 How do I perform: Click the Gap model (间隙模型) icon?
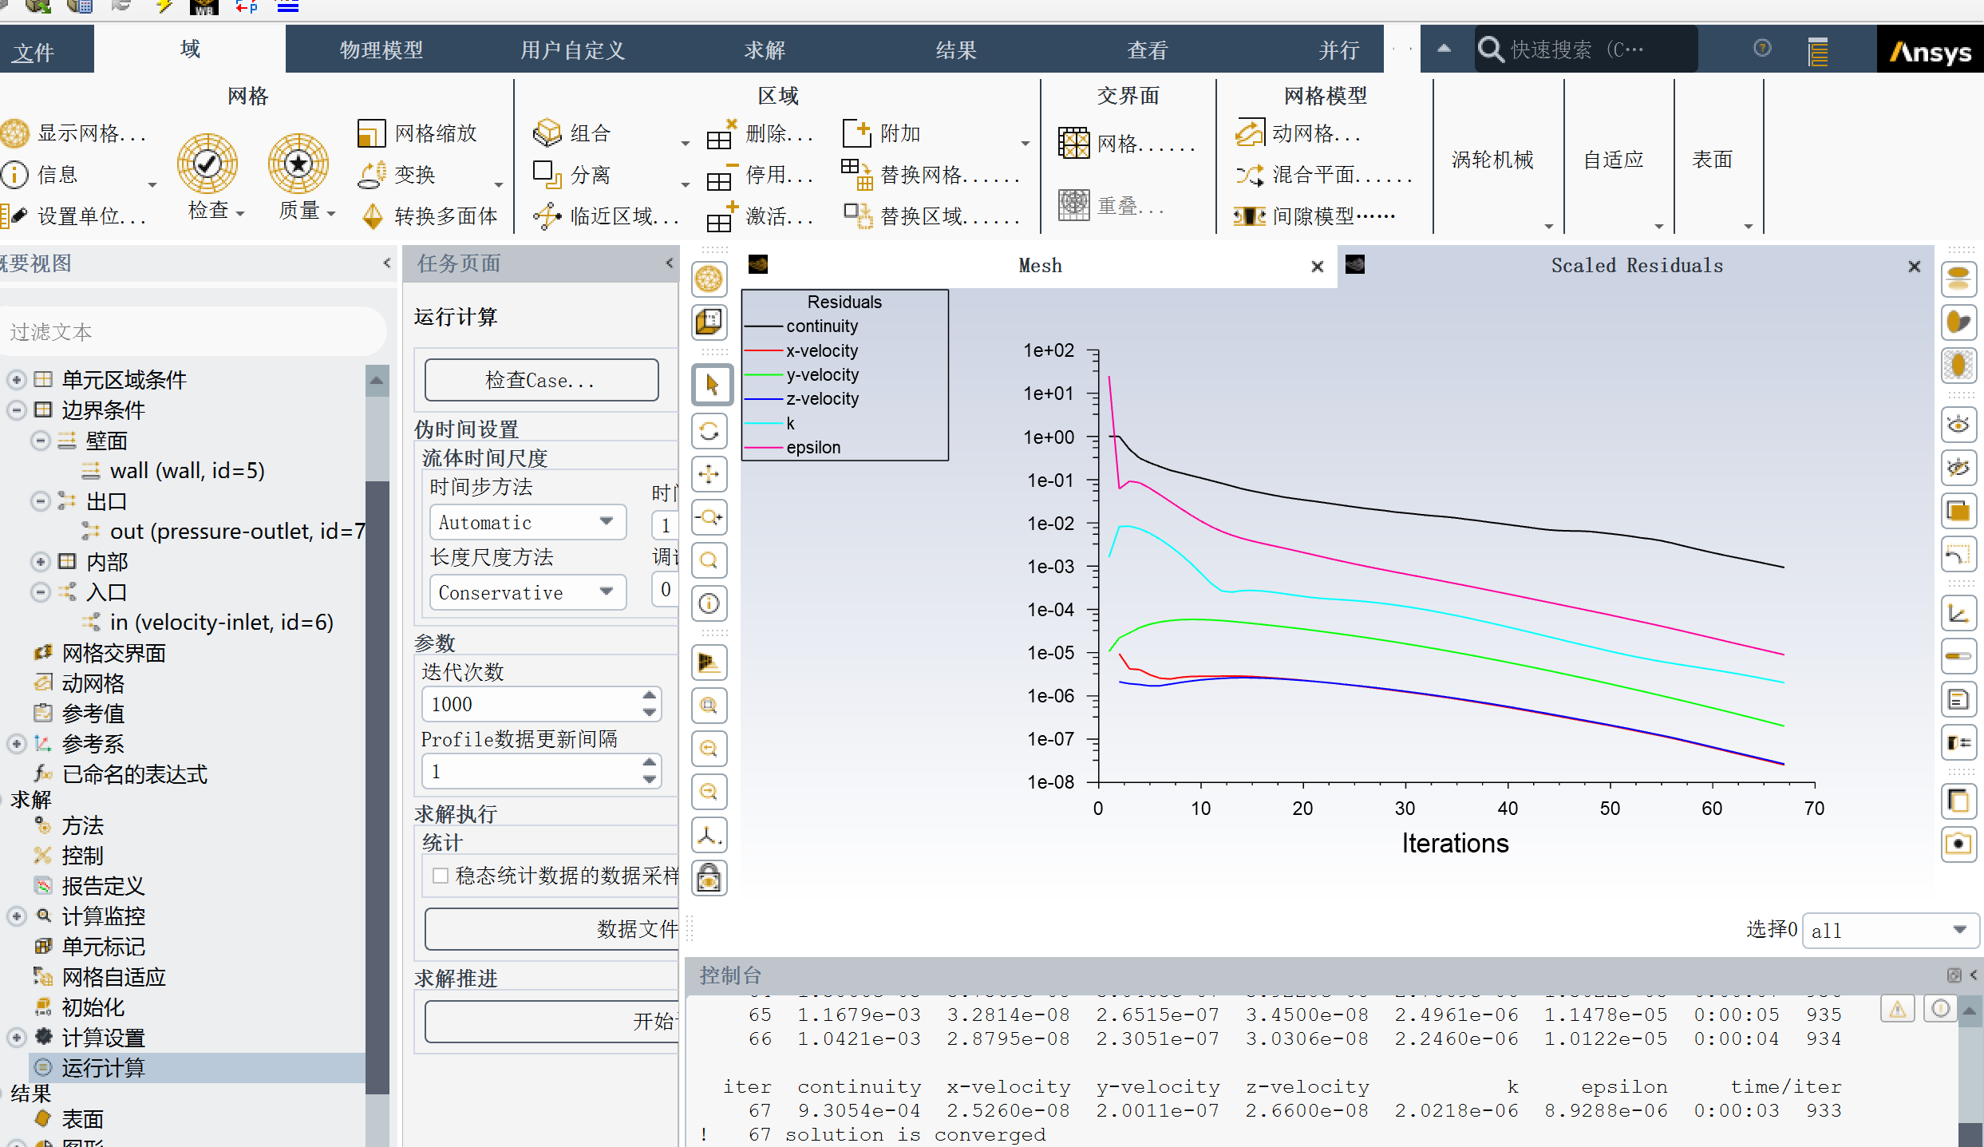(1250, 216)
